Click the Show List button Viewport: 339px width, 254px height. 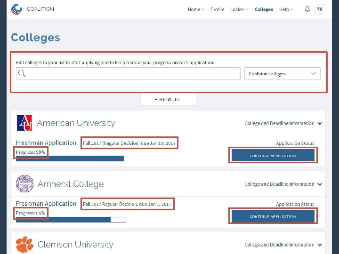click(x=168, y=100)
